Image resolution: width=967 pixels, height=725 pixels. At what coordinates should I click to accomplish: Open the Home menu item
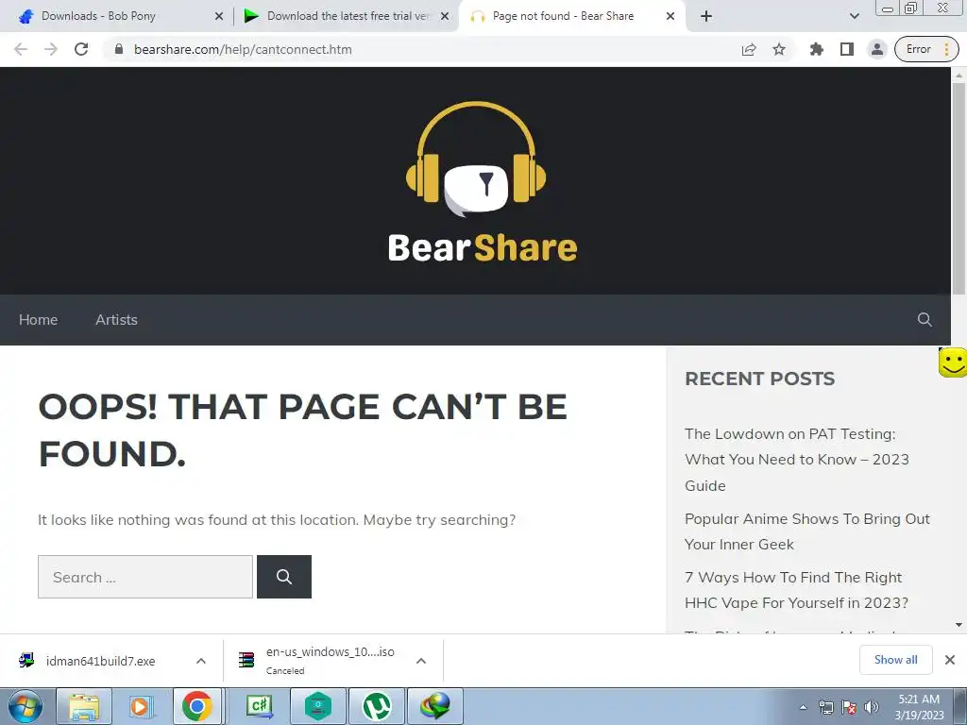pyautogui.click(x=38, y=319)
